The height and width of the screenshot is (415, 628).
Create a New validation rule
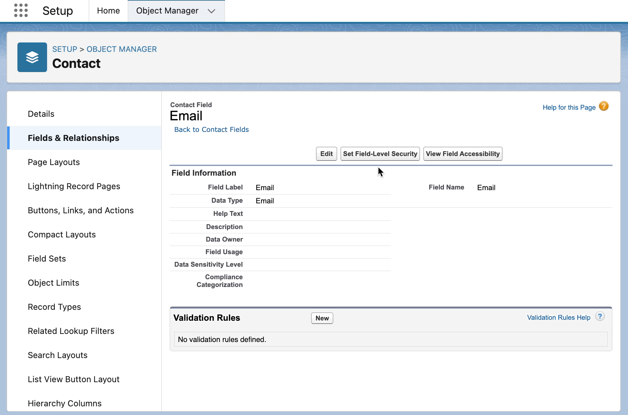tap(322, 318)
